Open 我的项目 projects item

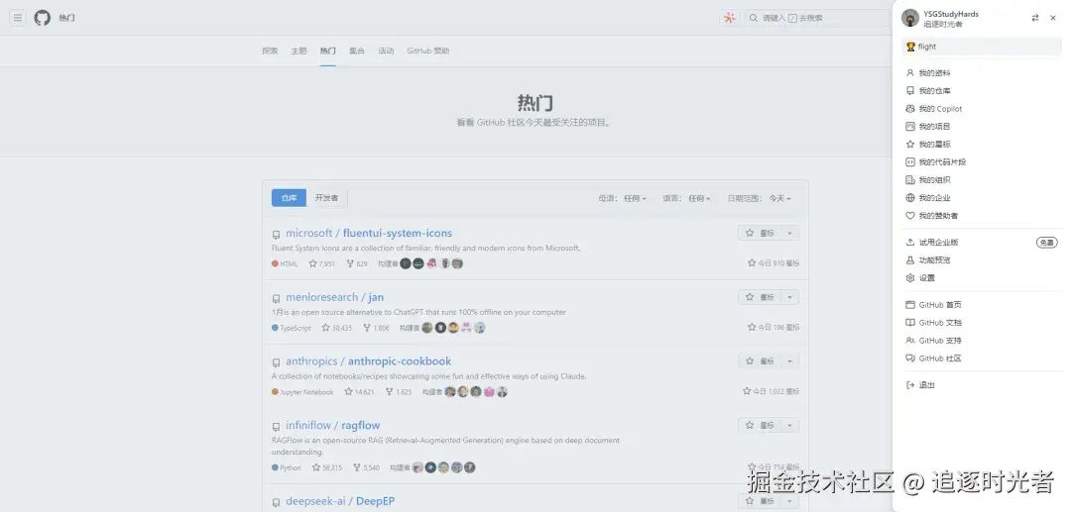coord(982,126)
